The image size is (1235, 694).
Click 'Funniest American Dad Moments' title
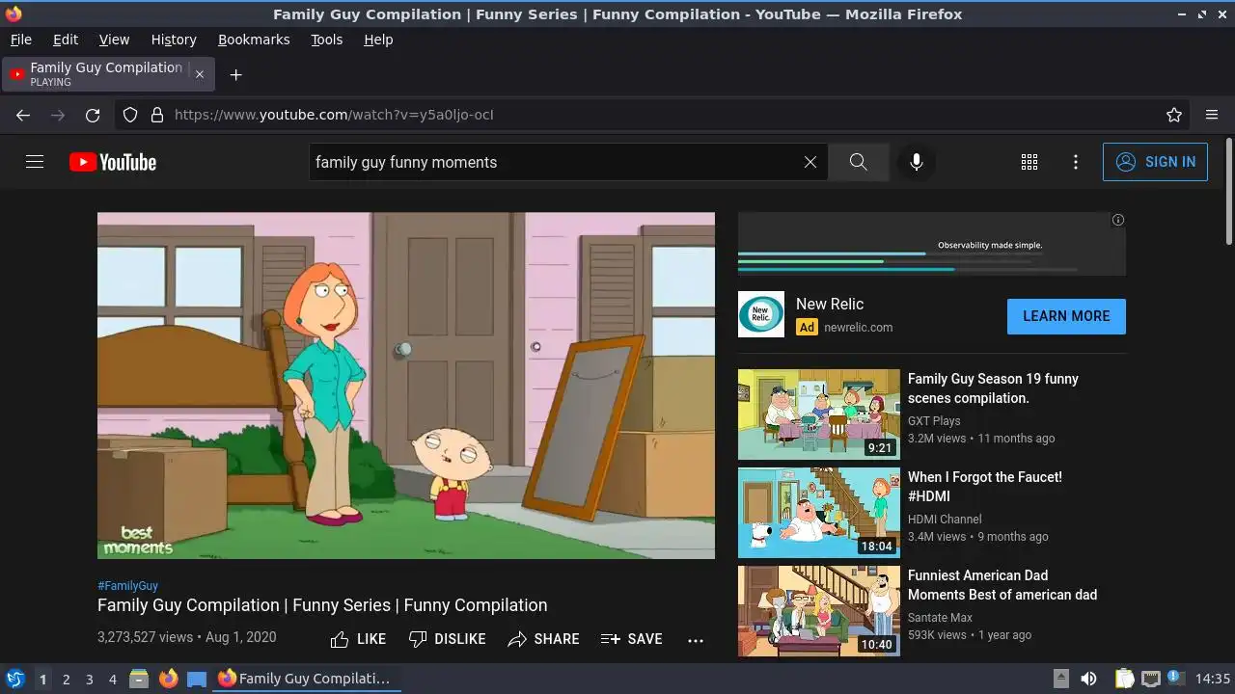pyautogui.click(x=1002, y=585)
